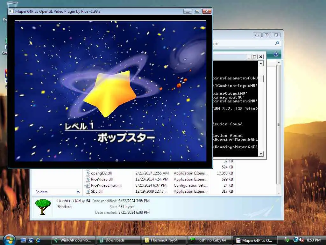
Task: Click the 12/28/2014 4:54 PM date cell
Action: point(152,179)
